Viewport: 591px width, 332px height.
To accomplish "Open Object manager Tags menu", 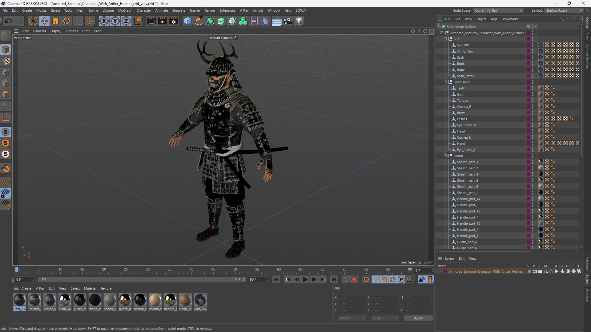I will click(x=494, y=19).
